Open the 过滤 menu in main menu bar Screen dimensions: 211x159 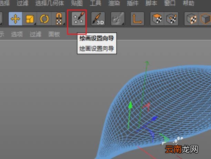pyautogui.click(x=23, y=3)
